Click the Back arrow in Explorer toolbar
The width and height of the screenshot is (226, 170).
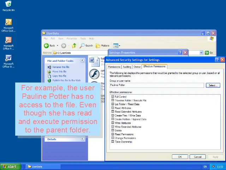[49, 45]
